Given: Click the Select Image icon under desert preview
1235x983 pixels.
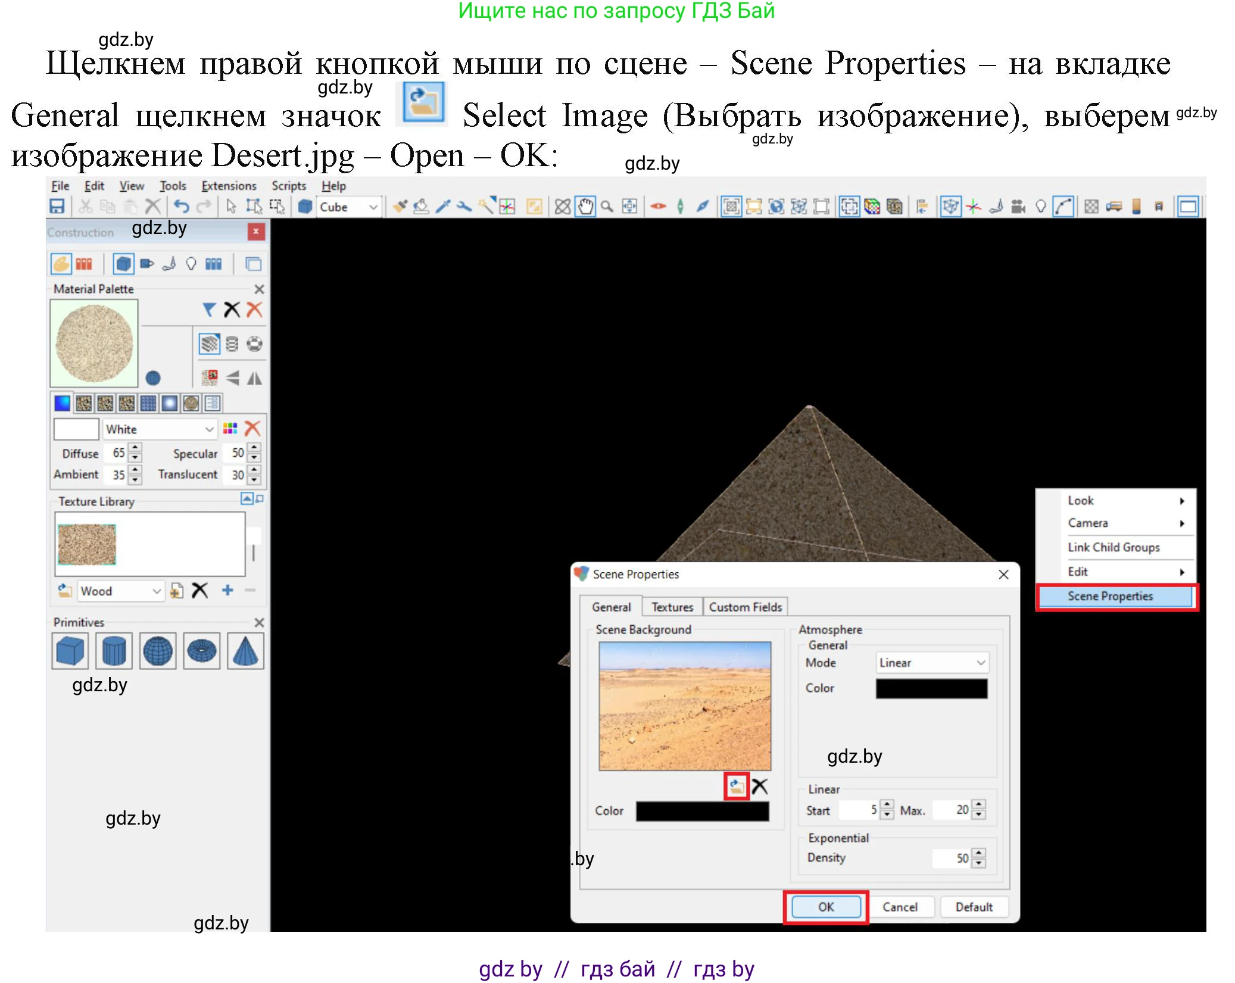Looking at the screenshot, I should pos(736,787).
